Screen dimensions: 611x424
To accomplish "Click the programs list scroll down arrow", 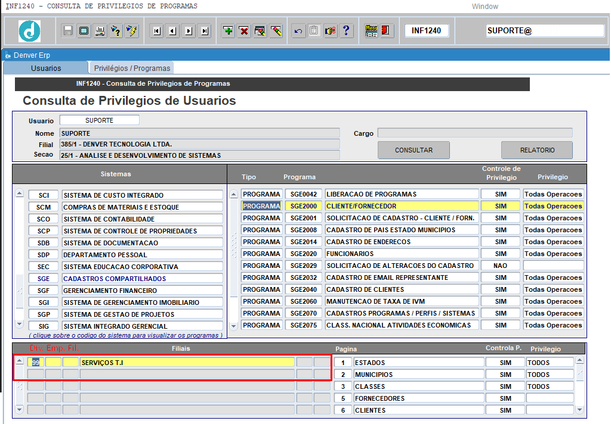I will tap(233, 326).
